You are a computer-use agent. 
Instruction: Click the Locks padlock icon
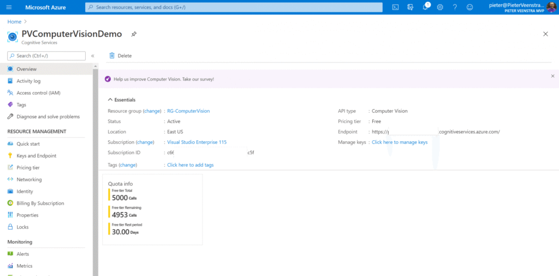click(10, 227)
